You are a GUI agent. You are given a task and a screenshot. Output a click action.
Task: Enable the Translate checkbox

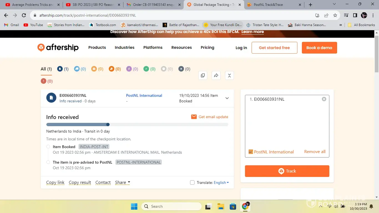coord(192,182)
